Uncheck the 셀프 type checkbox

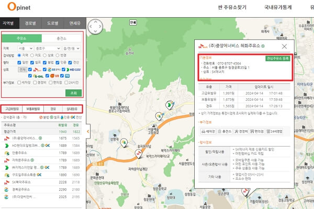point(32,63)
